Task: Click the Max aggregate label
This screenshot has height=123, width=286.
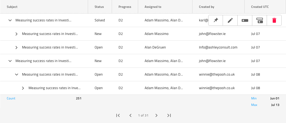Action: click(254, 105)
